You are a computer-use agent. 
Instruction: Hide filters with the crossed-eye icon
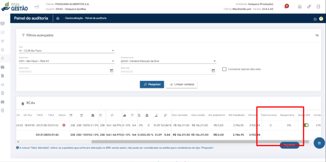[317, 35]
